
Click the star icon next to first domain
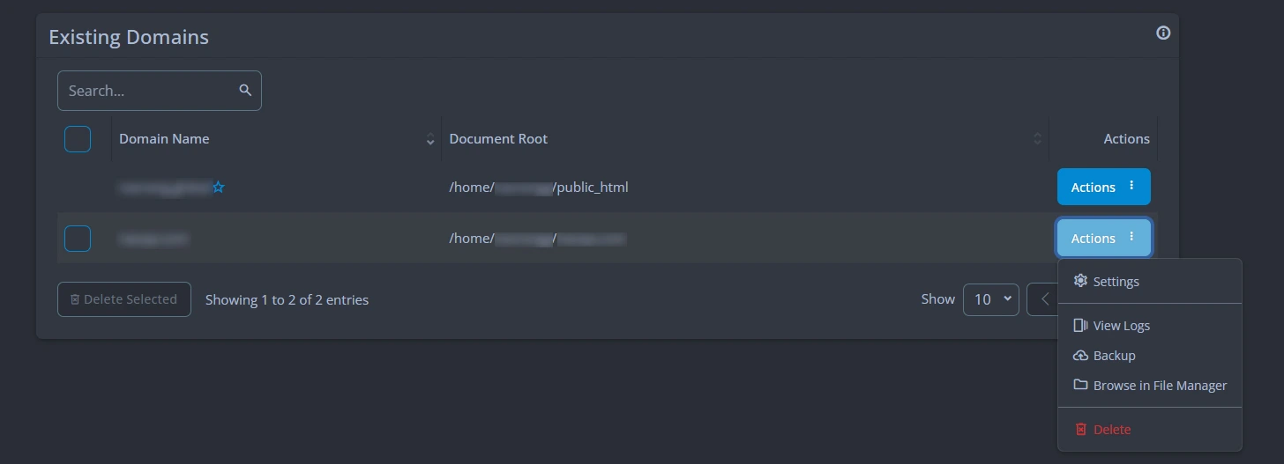[219, 188]
